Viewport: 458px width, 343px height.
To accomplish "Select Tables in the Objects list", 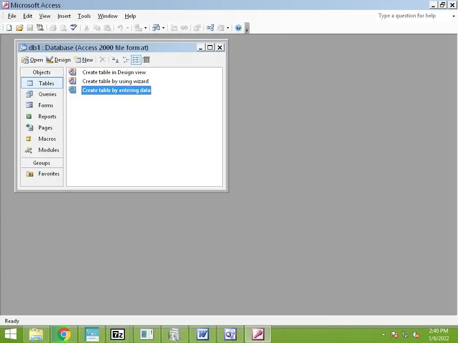I will [42, 83].
